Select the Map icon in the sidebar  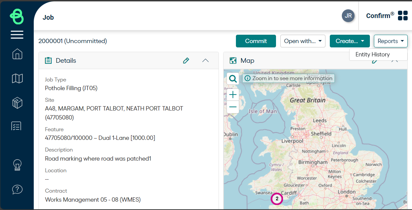click(x=17, y=78)
